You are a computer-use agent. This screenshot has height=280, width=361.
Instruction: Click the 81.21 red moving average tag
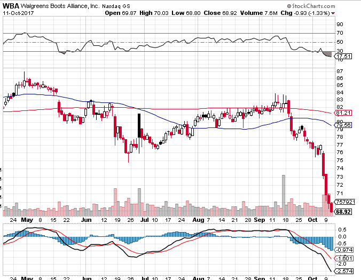coord(343,113)
